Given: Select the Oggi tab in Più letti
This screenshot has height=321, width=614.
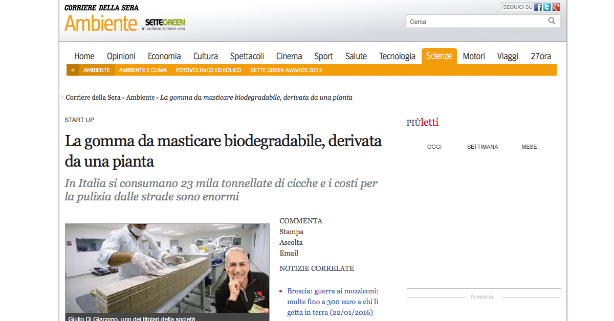Looking at the screenshot, I should (434, 147).
